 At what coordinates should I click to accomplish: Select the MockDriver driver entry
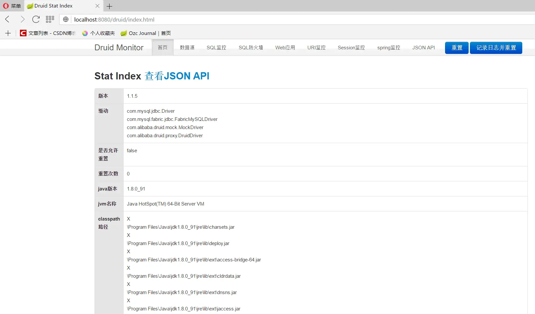165,127
